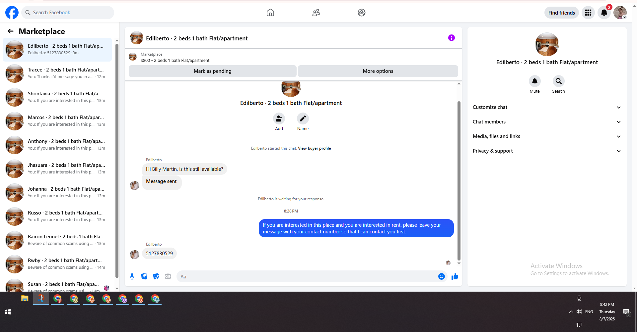Click More options button
This screenshot has height=332, width=637.
coord(378,71)
